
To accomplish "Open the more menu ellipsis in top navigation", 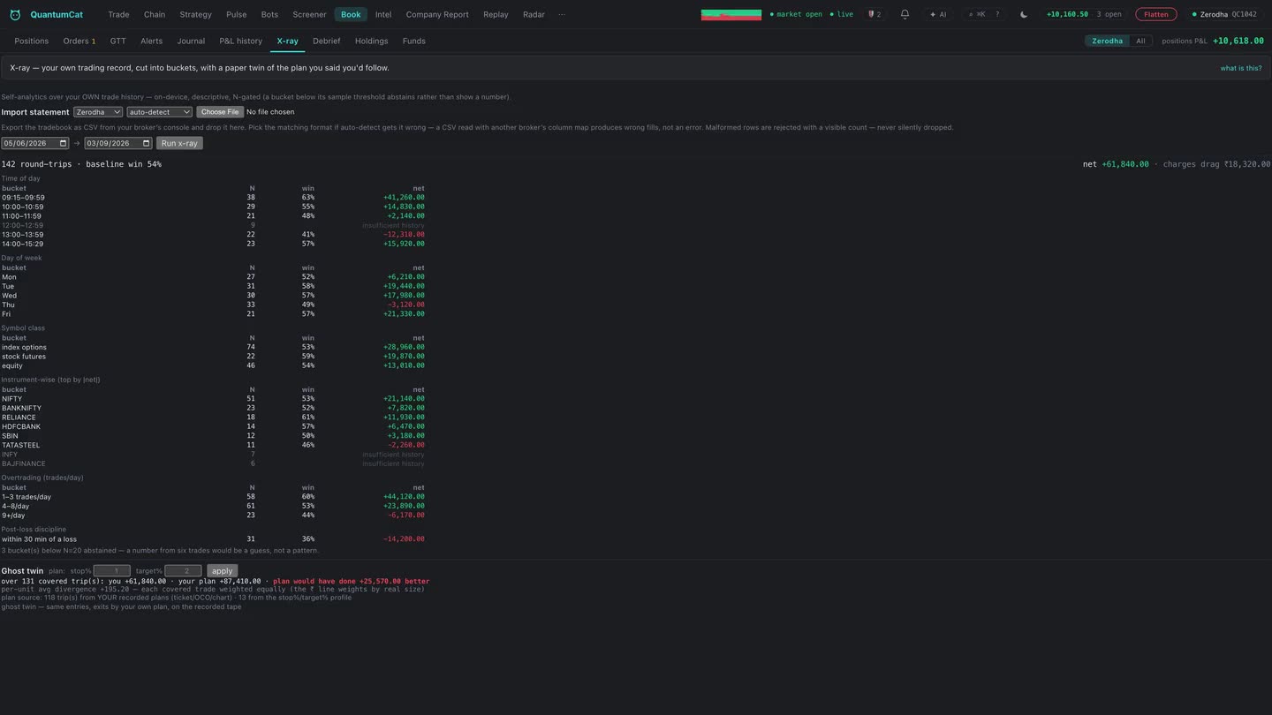I will (x=561, y=15).
